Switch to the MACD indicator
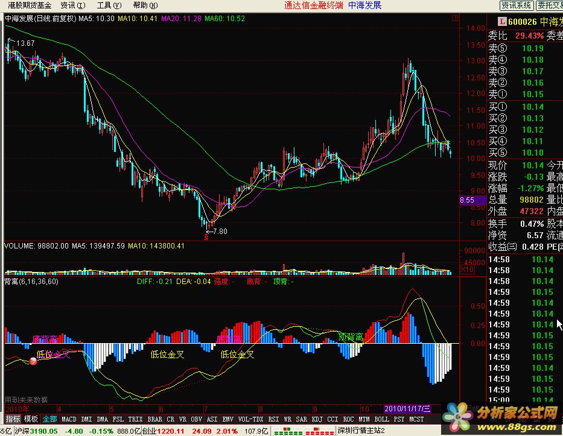Viewport: 563px width, 436px height. (x=69, y=419)
